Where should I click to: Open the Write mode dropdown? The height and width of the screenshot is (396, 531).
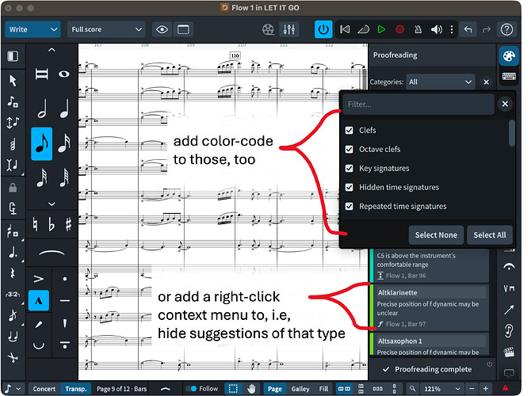point(32,29)
